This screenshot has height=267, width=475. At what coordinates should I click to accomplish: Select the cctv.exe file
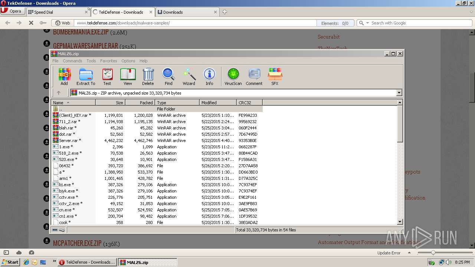(x=157, y=197)
